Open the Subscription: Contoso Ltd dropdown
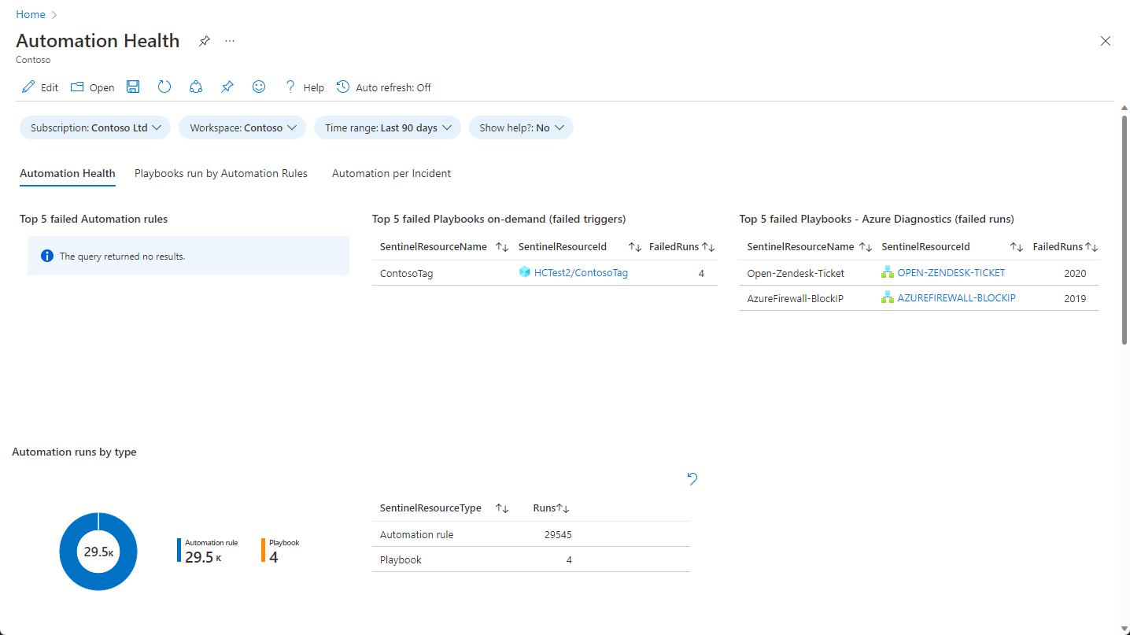Viewport: 1130px width, 635px height. (94, 127)
